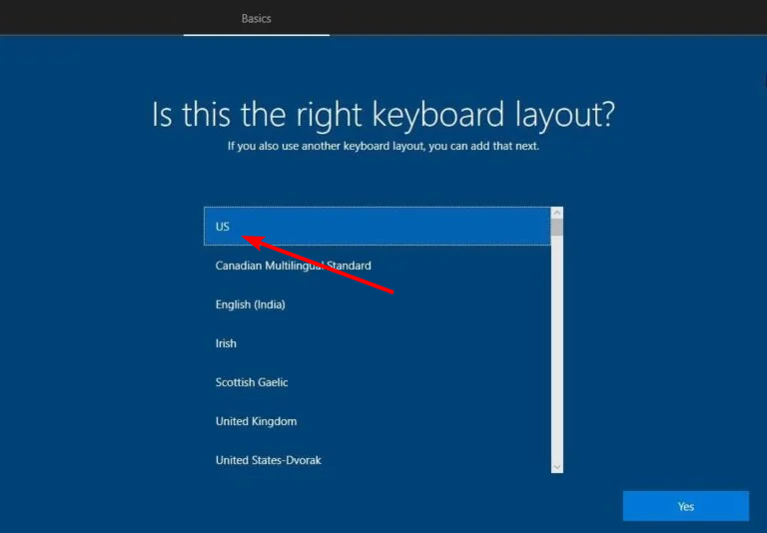Pick the Irish keyboard layout
Image resolution: width=767 pixels, height=533 pixels.
point(378,343)
